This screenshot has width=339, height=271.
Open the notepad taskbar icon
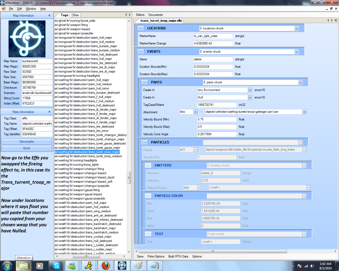coord(155,266)
